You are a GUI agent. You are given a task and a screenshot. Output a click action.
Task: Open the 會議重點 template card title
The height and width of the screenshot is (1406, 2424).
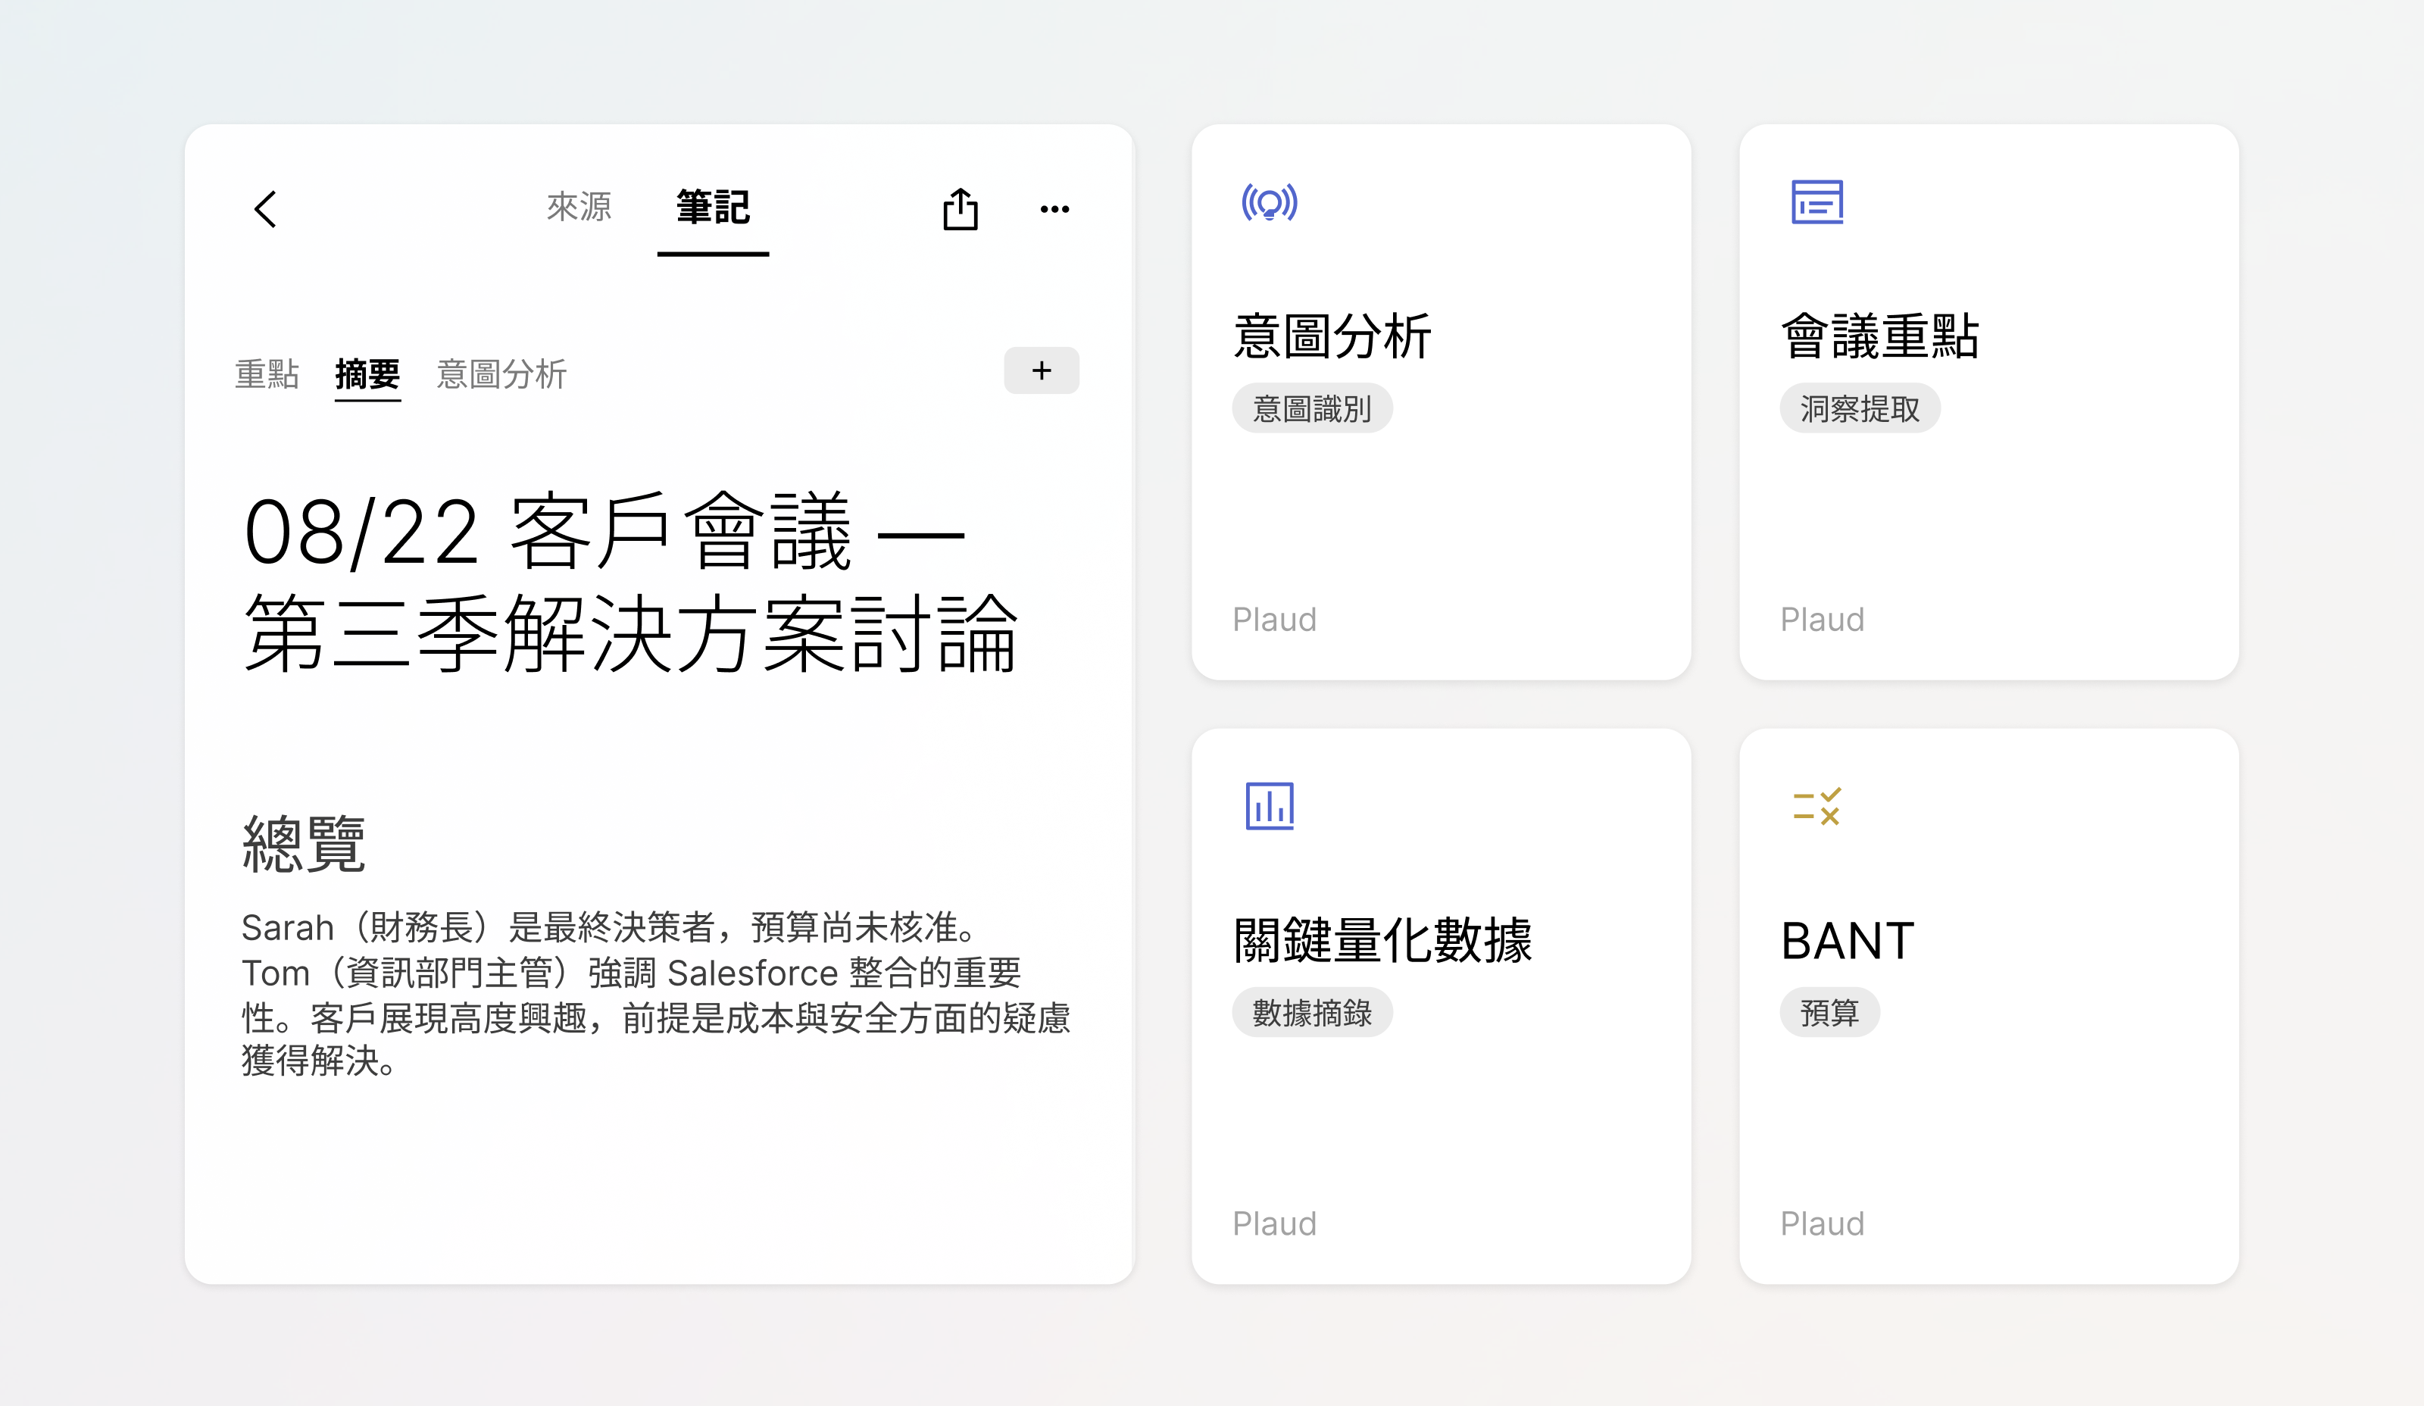point(1879,336)
